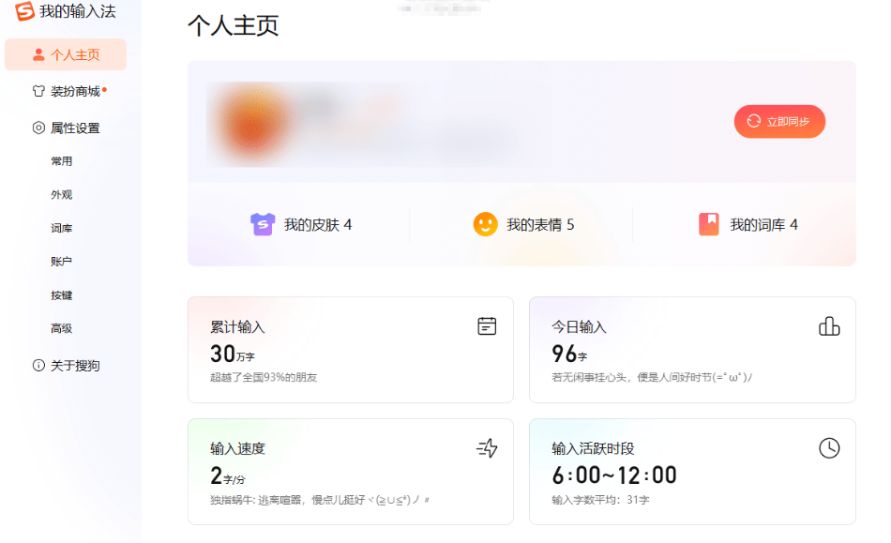Screen dimensions: 891x543
Task: Click the clock icon on 输入活跃时段 card
Action: (x=828, y=448)
